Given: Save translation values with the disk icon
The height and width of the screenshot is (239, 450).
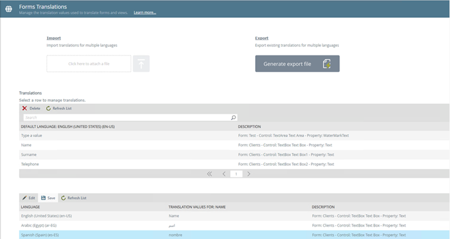Looking at the screenshot, I should 43,198.
